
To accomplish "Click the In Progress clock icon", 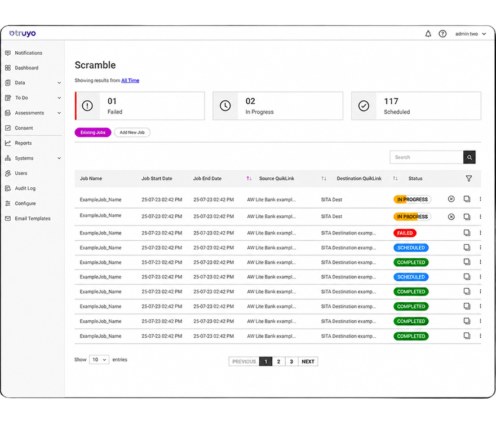I will coord(225,105).
